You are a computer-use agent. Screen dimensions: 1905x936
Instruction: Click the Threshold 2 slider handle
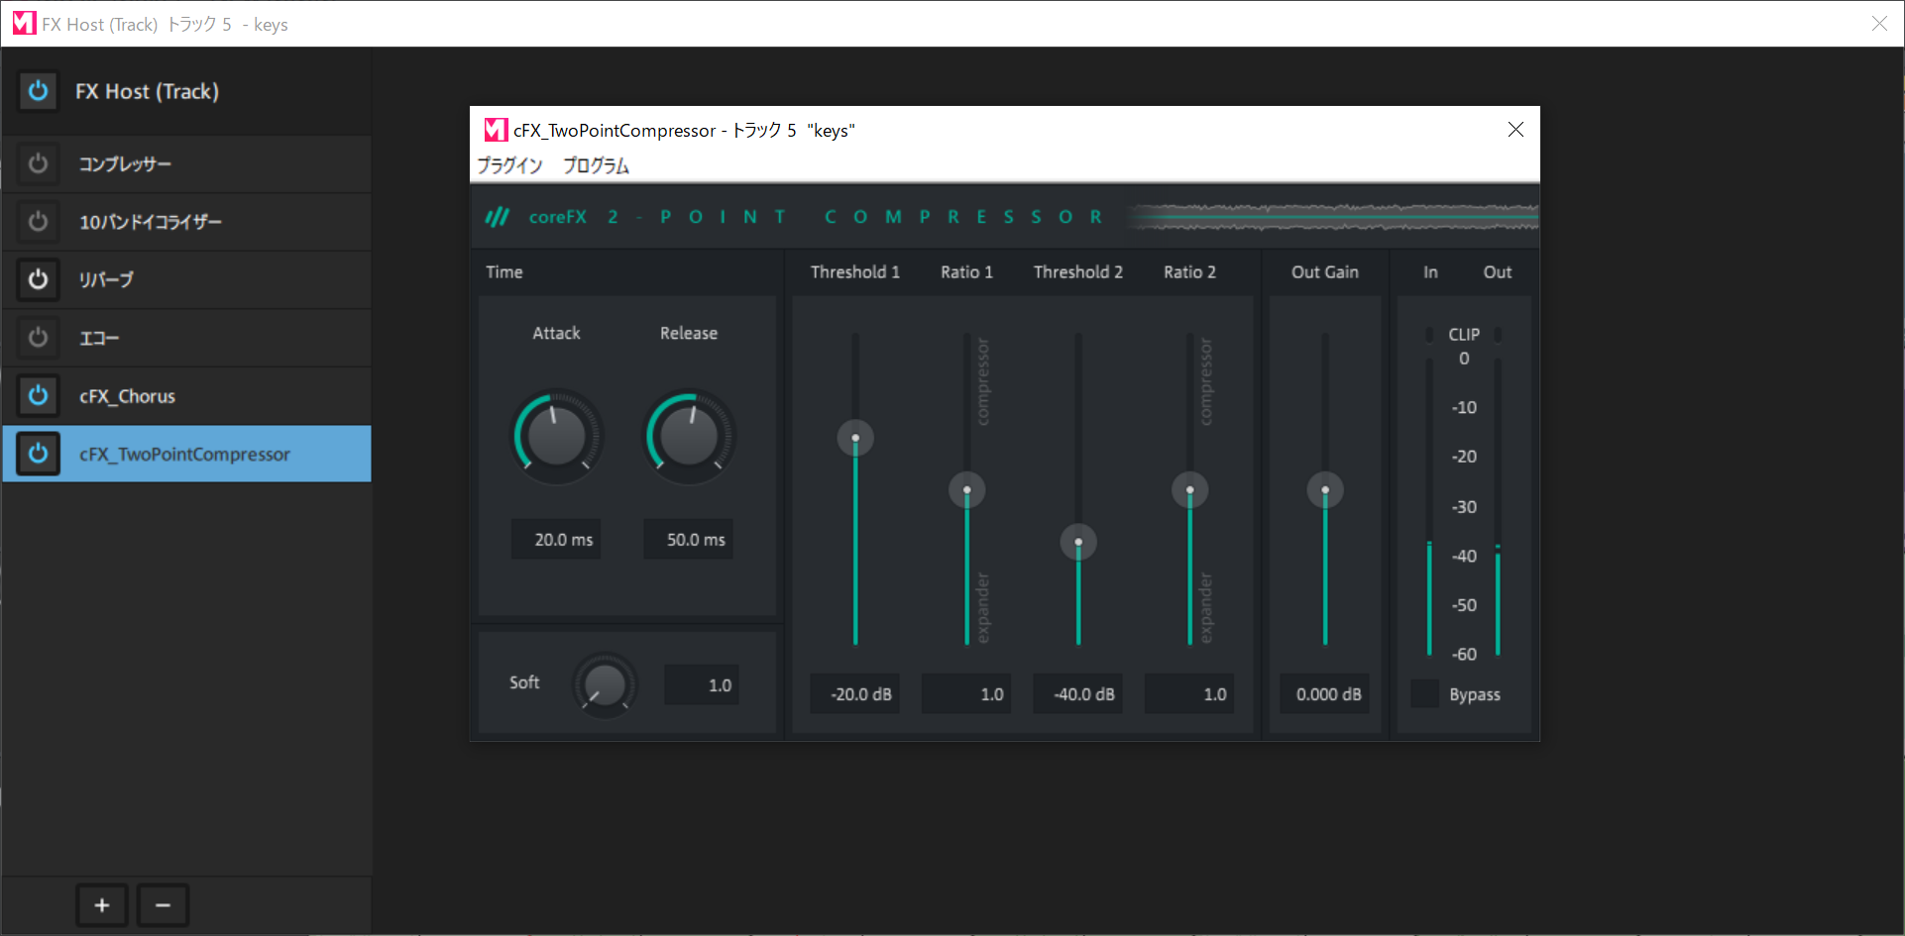click(x=1078, y=542)
